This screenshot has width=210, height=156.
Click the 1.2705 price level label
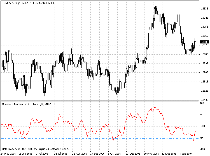[x=204, y=72]
